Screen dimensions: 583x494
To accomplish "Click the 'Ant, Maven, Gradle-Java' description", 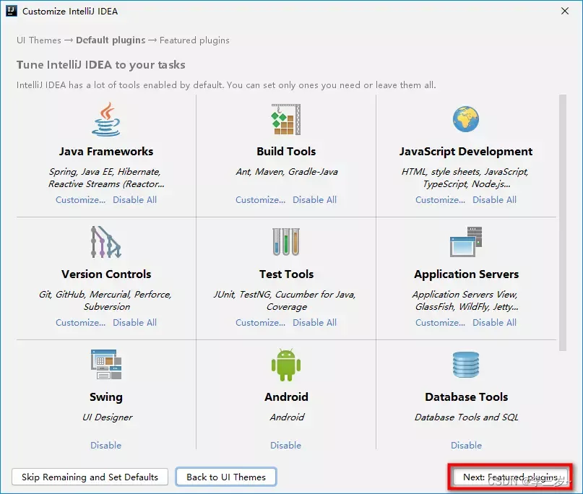I will point(287,172).
